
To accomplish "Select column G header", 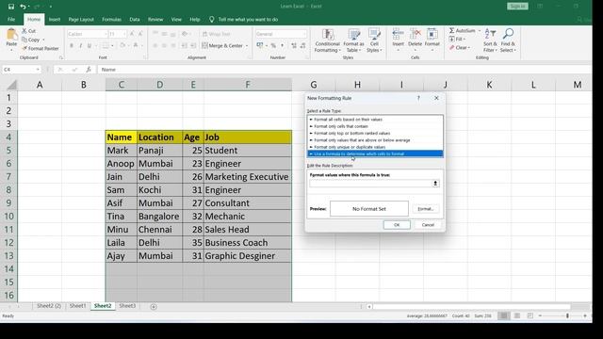I will click(314, 85).
